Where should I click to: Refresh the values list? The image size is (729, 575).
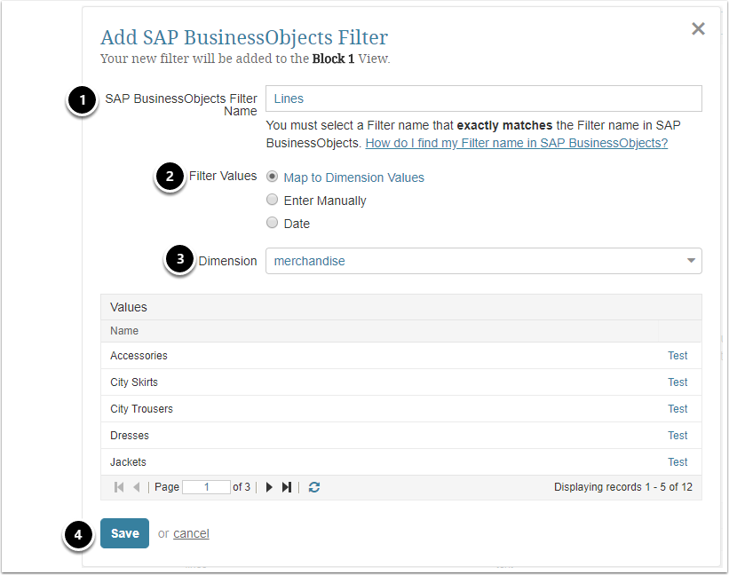pos(314,487)
